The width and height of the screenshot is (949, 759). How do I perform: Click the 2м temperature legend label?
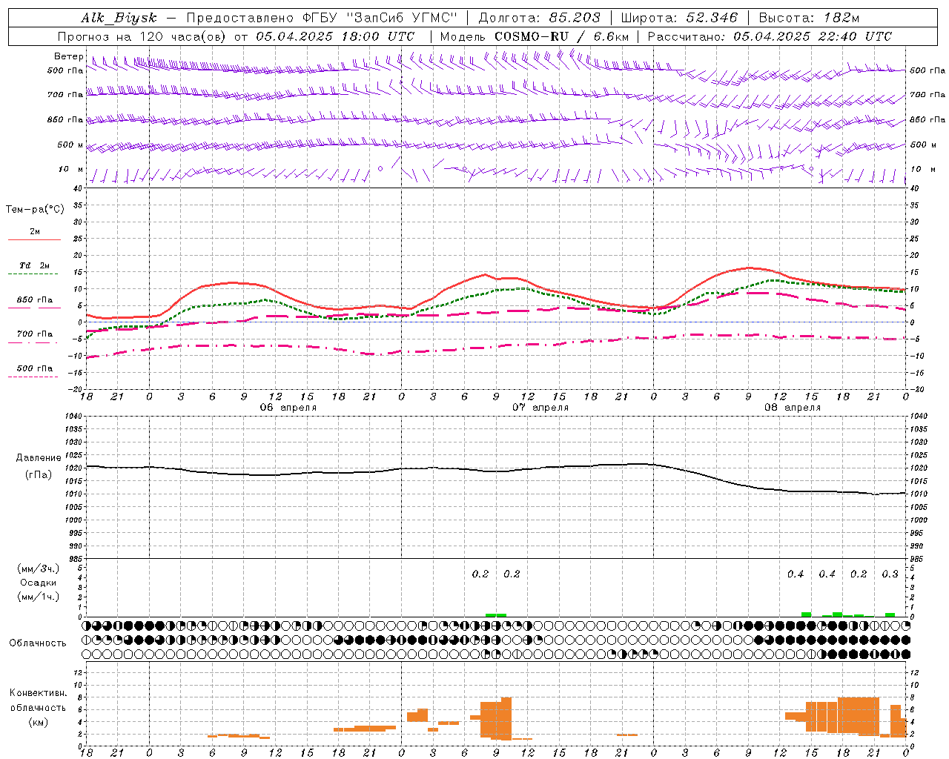pos(35,231)
